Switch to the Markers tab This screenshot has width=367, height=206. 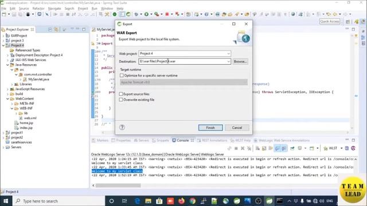point(100,140)
